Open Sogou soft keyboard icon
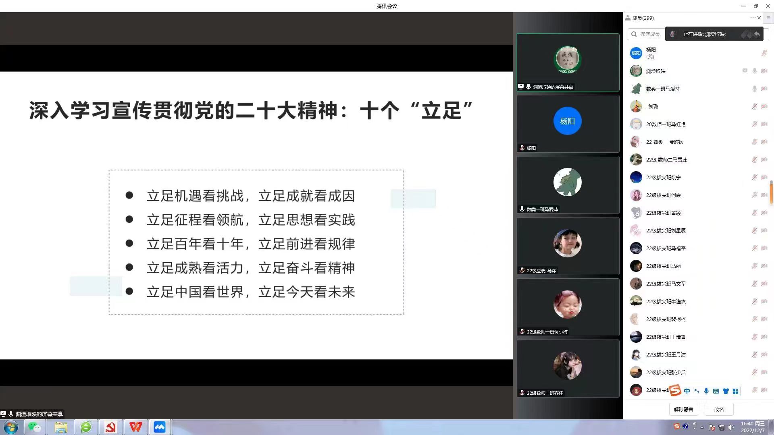This screenshot has height=435, width=774. pyautogui.click(x=716, y=391)
